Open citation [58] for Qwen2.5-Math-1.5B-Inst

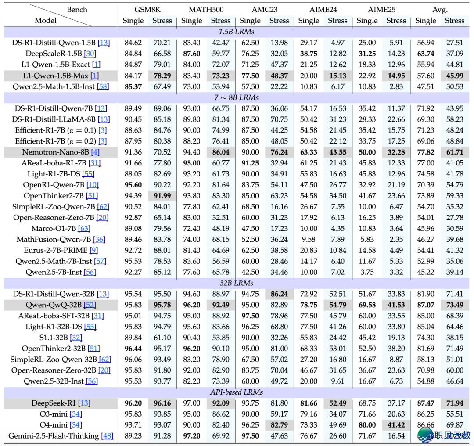point(103,86)
